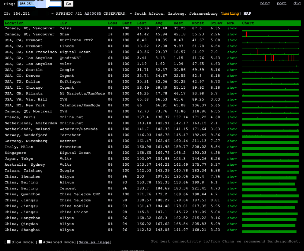Show MTR for Beijing Tencent row
The image size is (304, 251).
click(232, 188)
